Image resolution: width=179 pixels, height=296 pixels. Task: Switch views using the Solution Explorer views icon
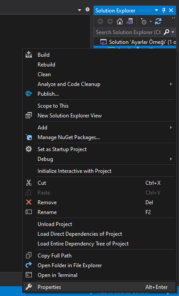pos(129,21)
